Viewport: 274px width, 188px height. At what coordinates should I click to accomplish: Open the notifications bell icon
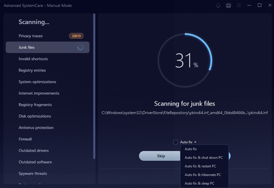218,5
